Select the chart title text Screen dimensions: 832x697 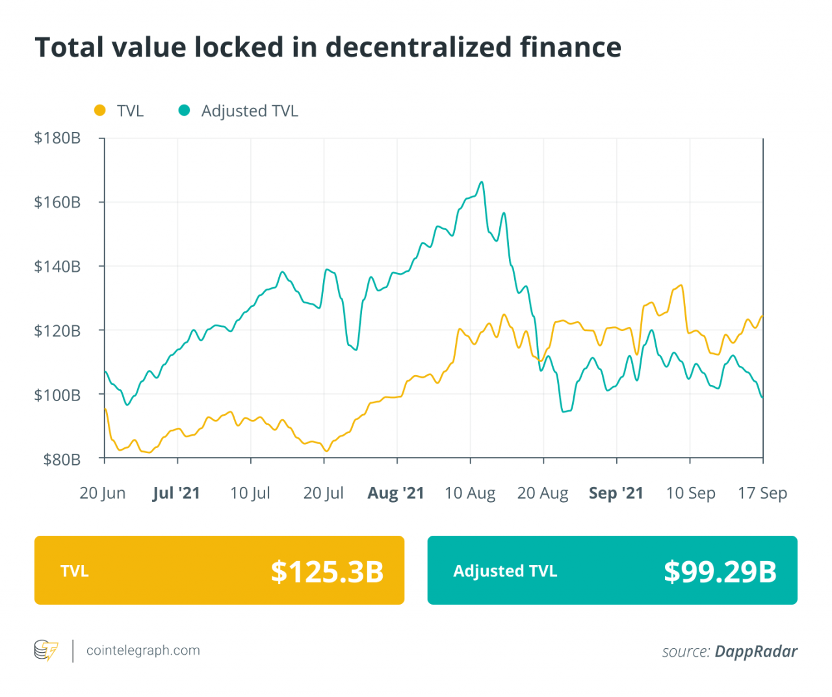(x=328, y=47)
